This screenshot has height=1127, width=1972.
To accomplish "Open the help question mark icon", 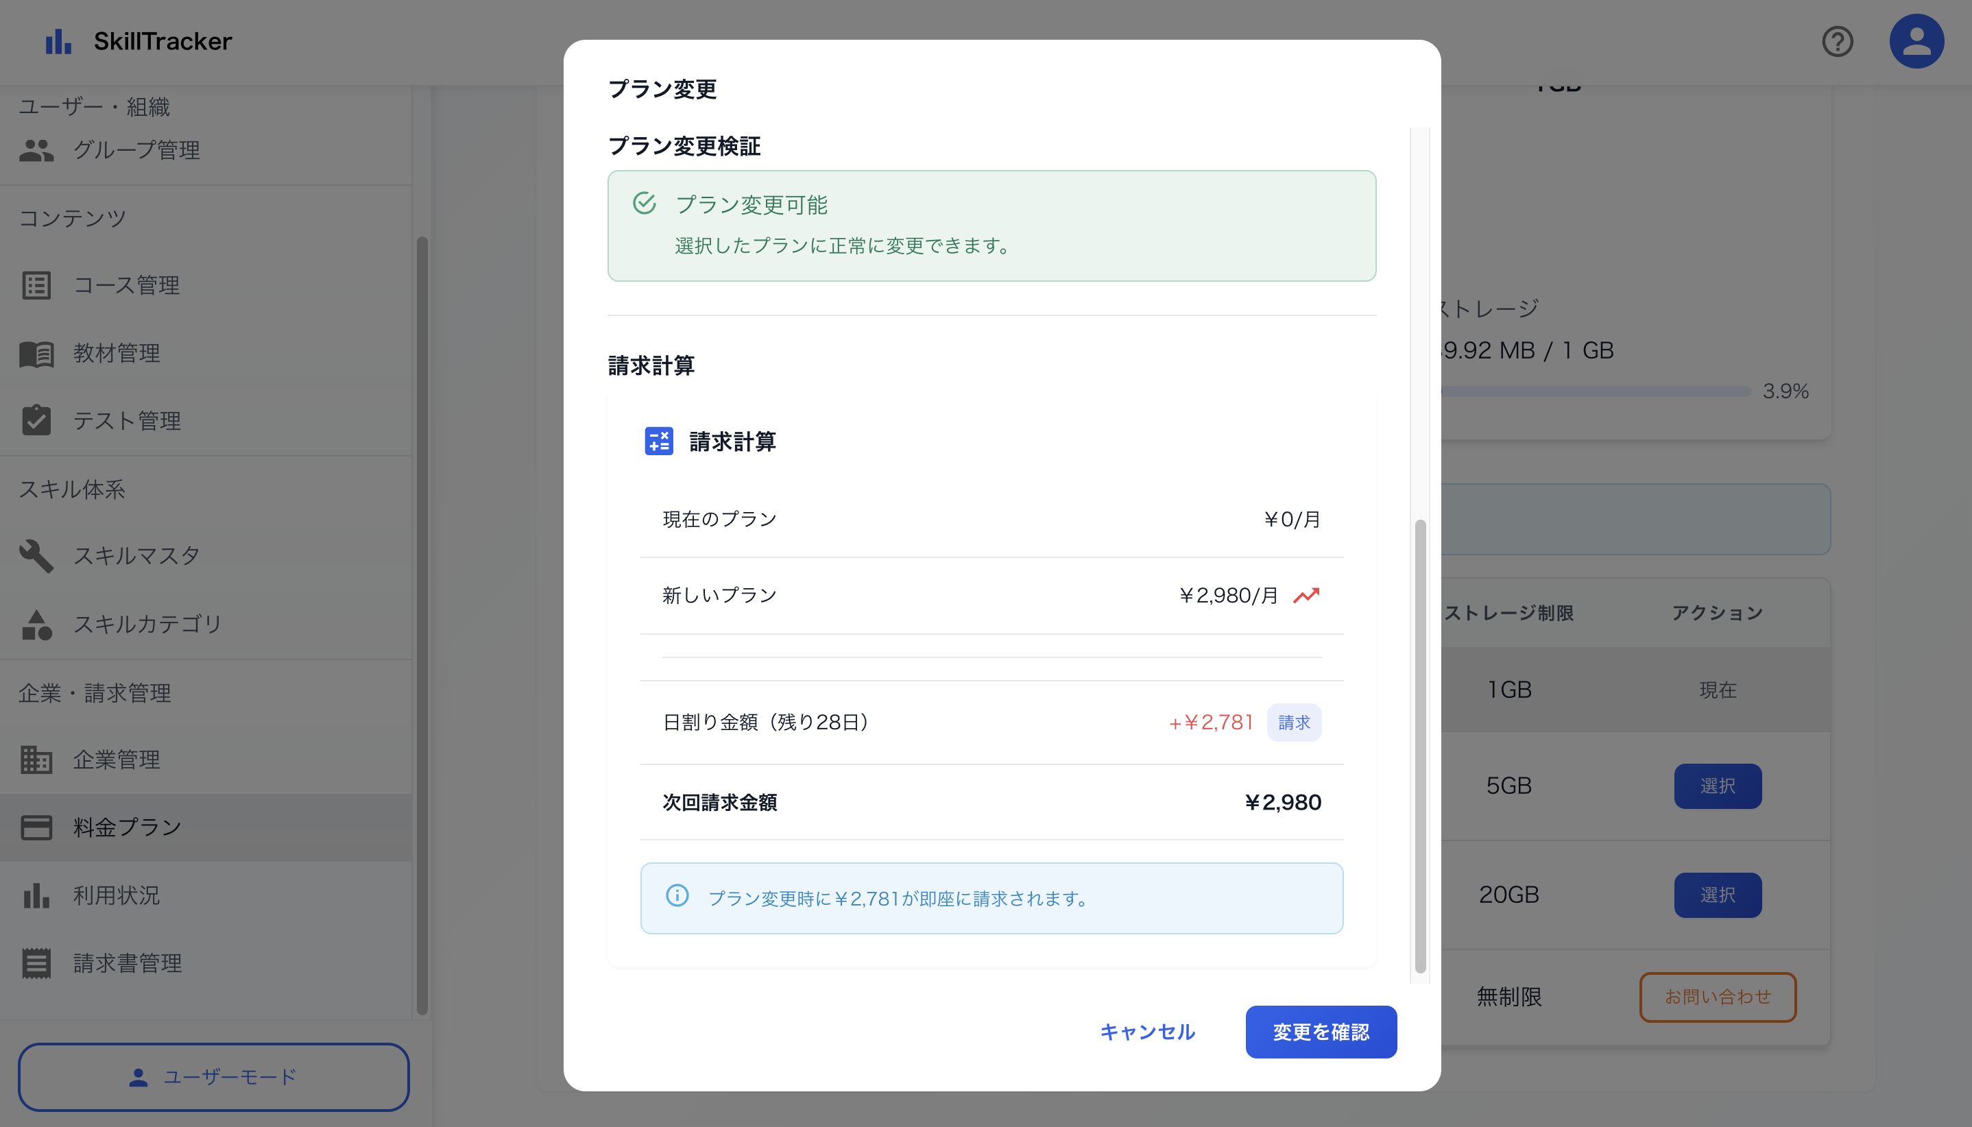I will tap(1838, 41).
